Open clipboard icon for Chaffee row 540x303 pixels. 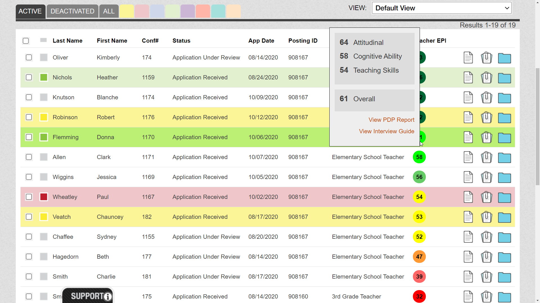(486, 237)
